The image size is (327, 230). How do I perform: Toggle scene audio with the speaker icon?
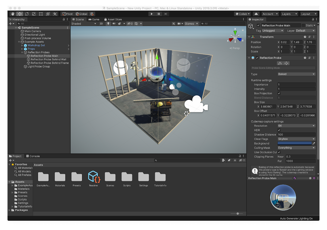[x=114, y=24]
